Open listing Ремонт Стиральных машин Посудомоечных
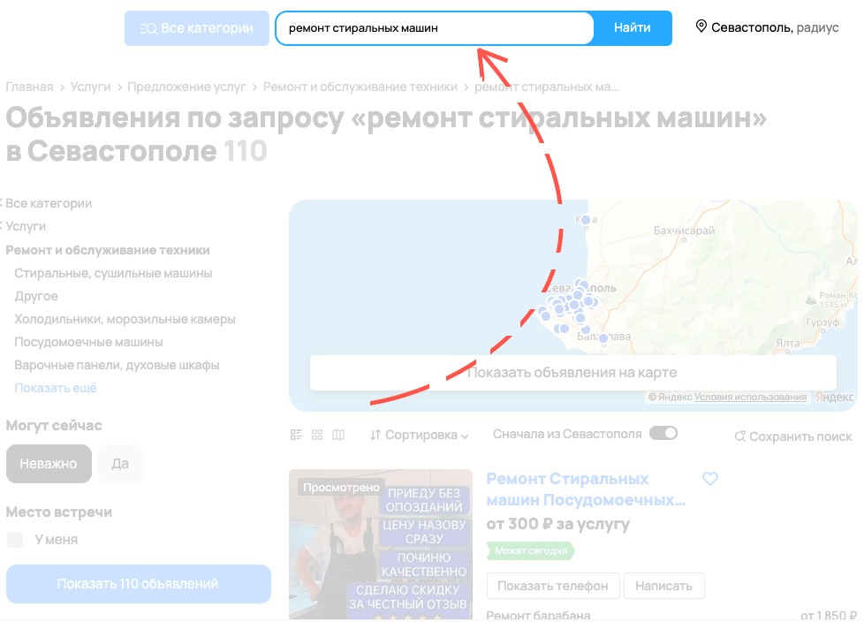The width and height of the screenshot is (864, 622). coord(585,489)
